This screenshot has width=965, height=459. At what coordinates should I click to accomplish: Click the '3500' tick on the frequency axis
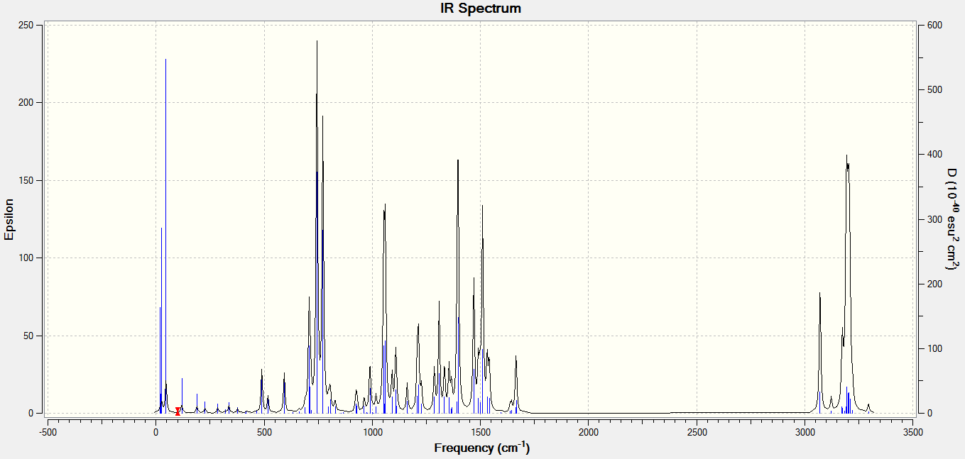[913, 431]
